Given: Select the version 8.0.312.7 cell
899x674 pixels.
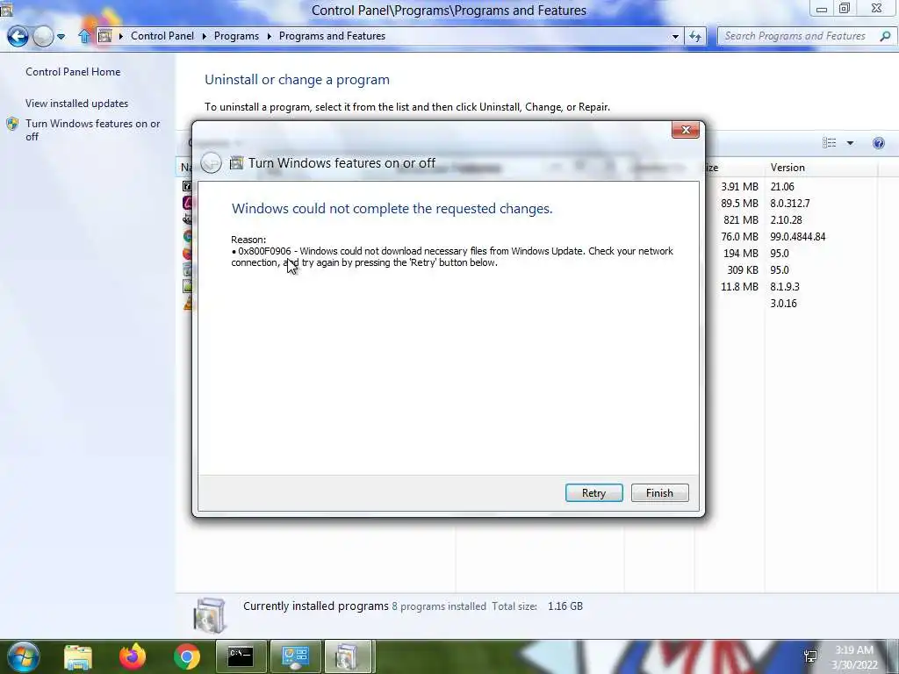Looking at the screenshot, I should point(790,203).
